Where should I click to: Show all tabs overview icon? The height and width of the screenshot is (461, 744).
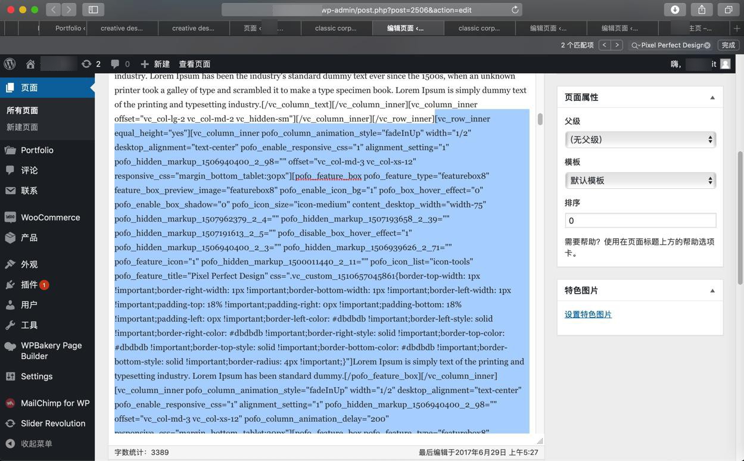point(729,10)
